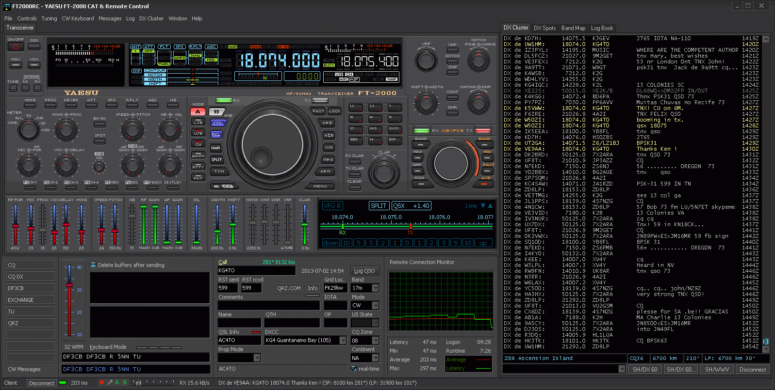
Task: Click the SH/DX 60 button
Action: tap(645, 369)
